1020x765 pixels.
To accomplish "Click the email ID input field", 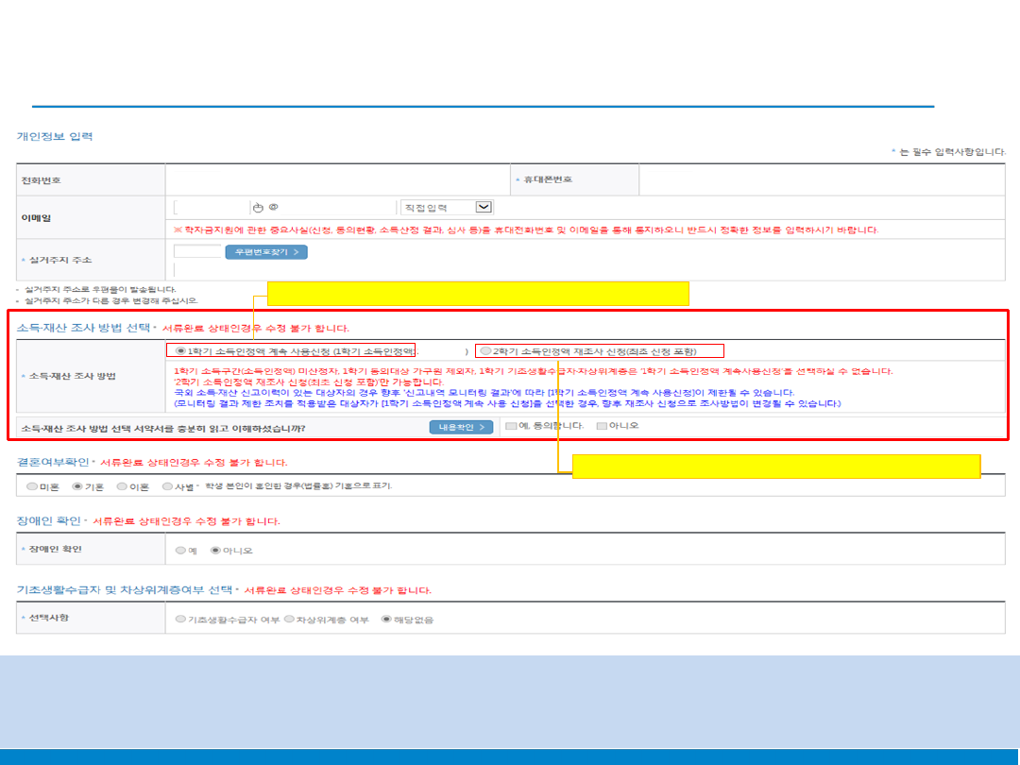I will 212,208.
